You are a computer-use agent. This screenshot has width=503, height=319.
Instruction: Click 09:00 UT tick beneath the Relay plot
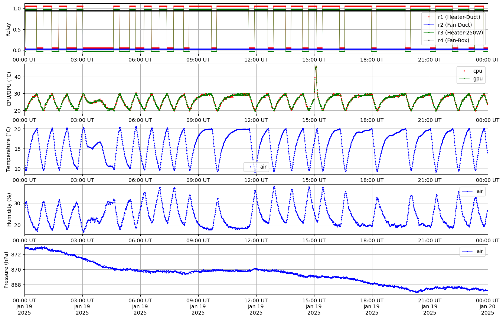pos(198,59)
